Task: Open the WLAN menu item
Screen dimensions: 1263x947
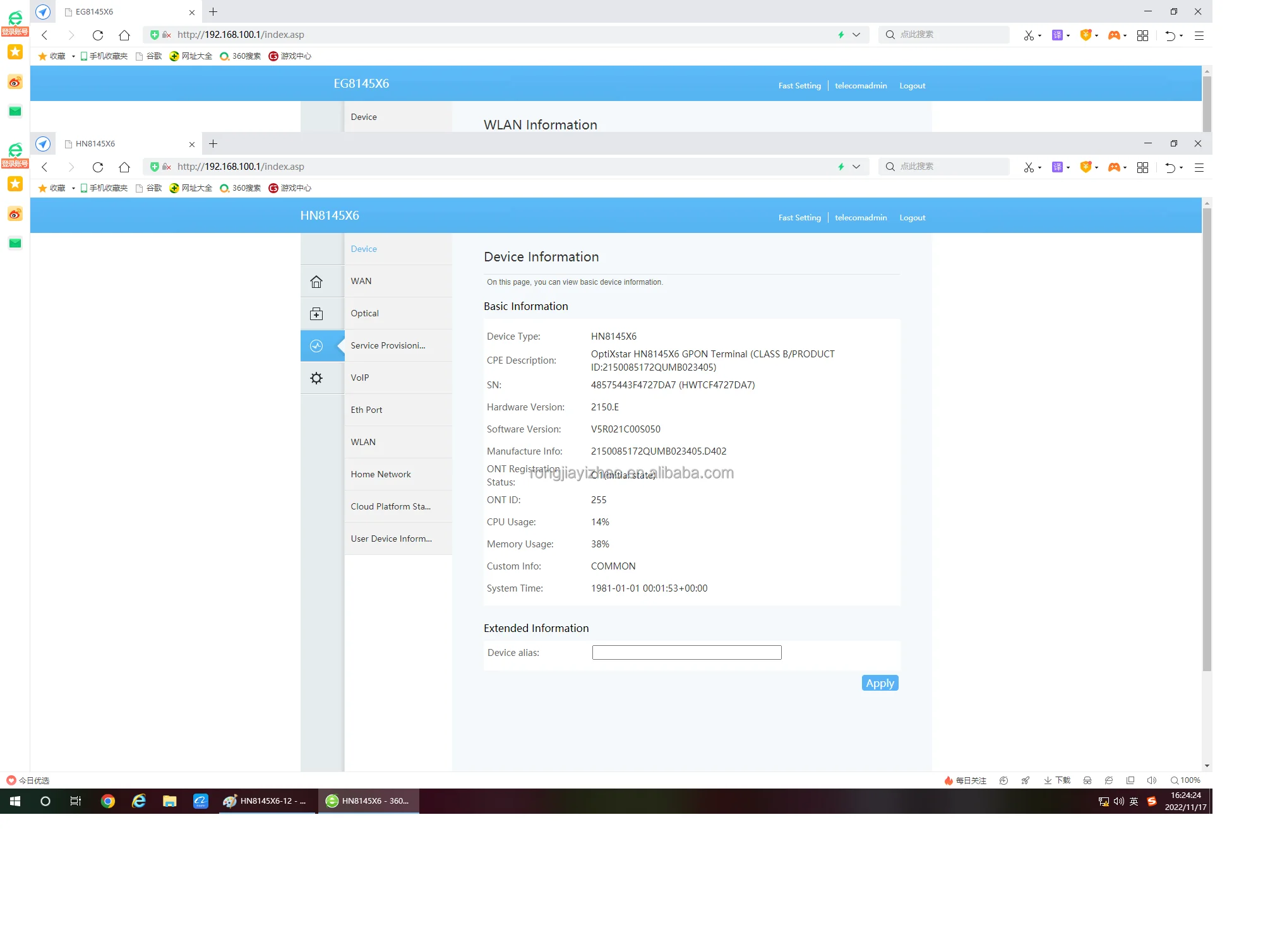Action: pyautogui.click(x=363, y=442)
